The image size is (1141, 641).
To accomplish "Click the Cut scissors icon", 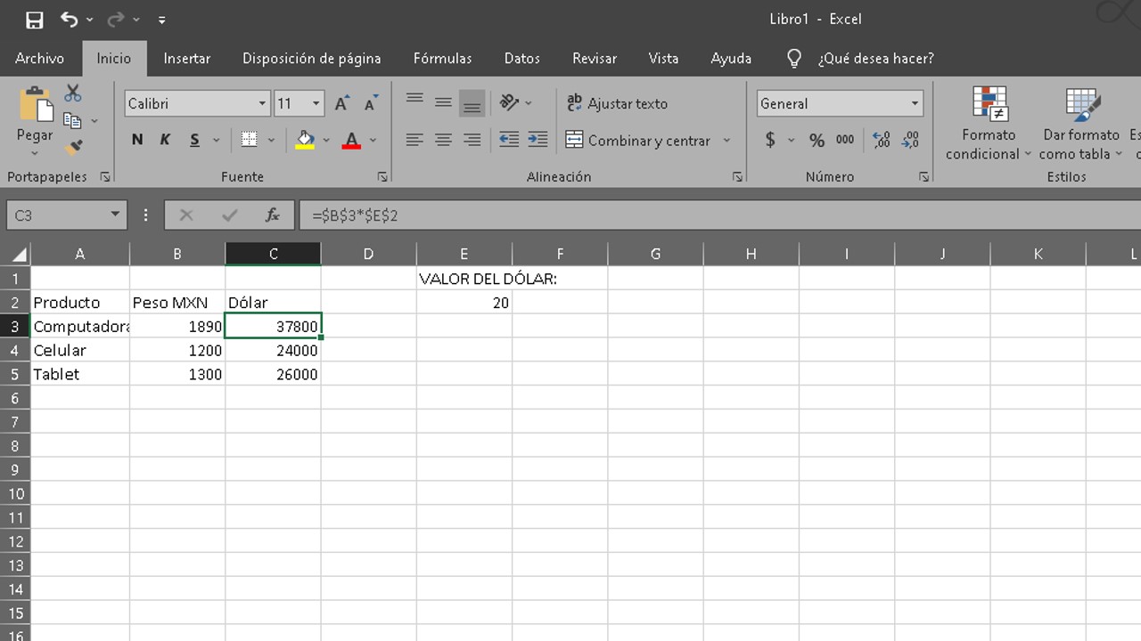I will [x=73, y=93].
